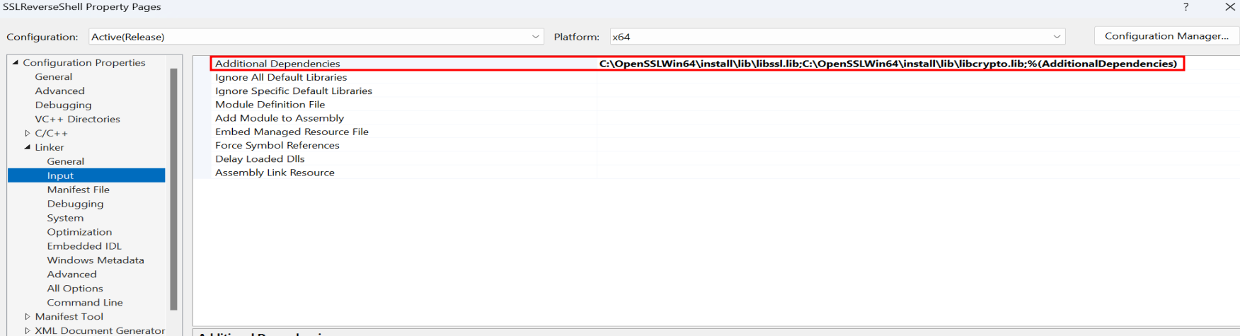Collapse the Configuration Properties tree node

(x=16, y=62)
